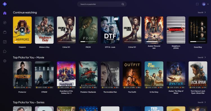The height and width of the screenshot is (111, 211).
Task: Open the Widow's Bay poster
Action: pyautogui.click(x=44, y=30)
